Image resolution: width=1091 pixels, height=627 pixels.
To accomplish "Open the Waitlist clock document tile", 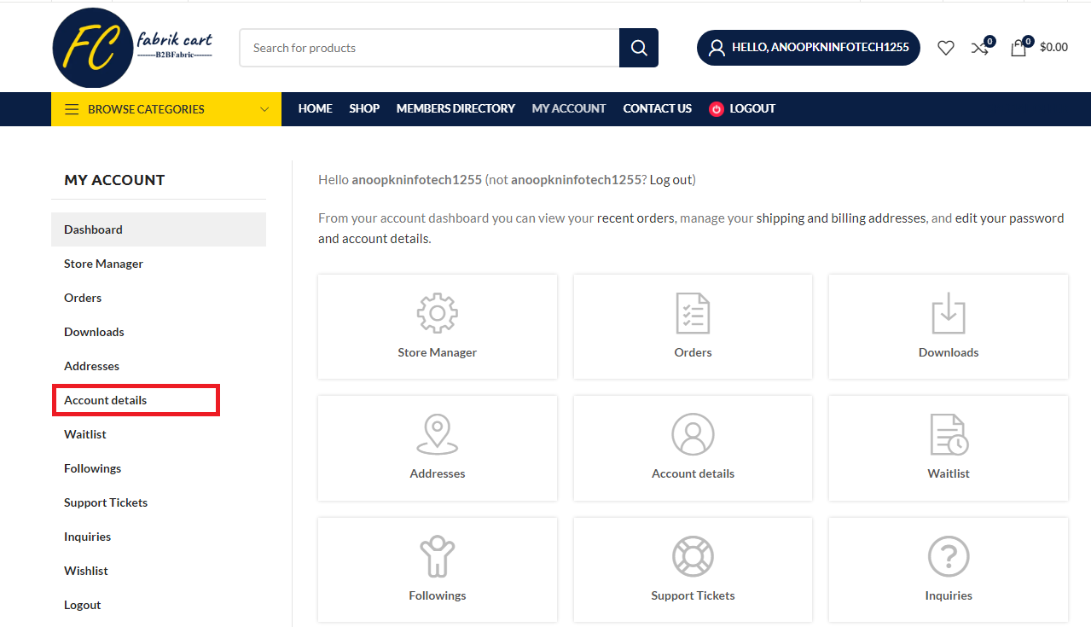I will coord(949,448).
